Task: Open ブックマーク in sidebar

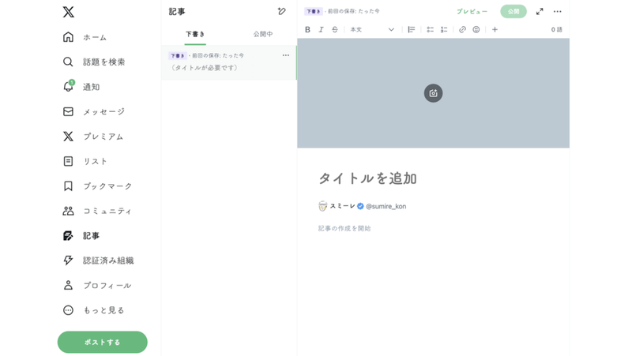Action: pos(97,186)
